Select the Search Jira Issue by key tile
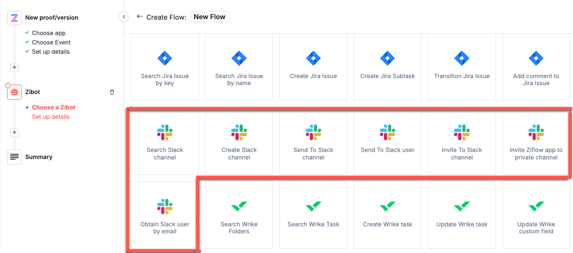This screenshot has width=573, height=253. click(165, 67)
